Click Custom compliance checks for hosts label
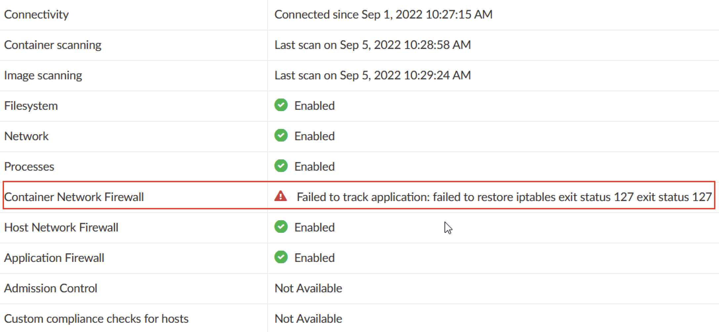 pos(96,319)
